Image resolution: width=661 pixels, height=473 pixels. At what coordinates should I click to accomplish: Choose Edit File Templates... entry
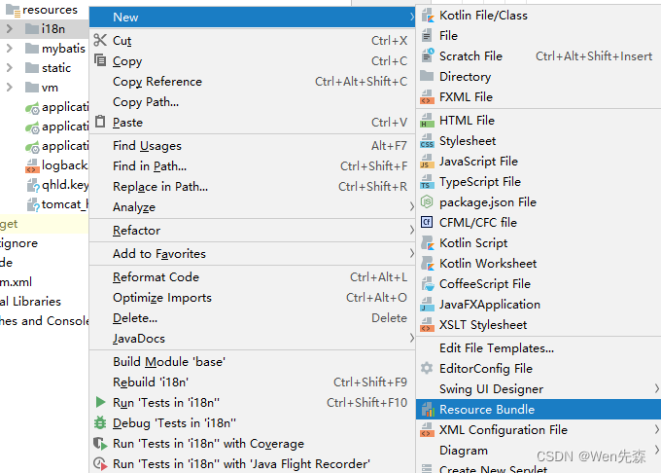coord(539,348)
